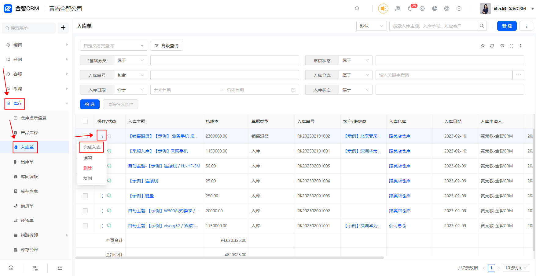This screenshot has height=276, width=536.
Task: Click the add menu plus button
Action: tap(63, 28)
